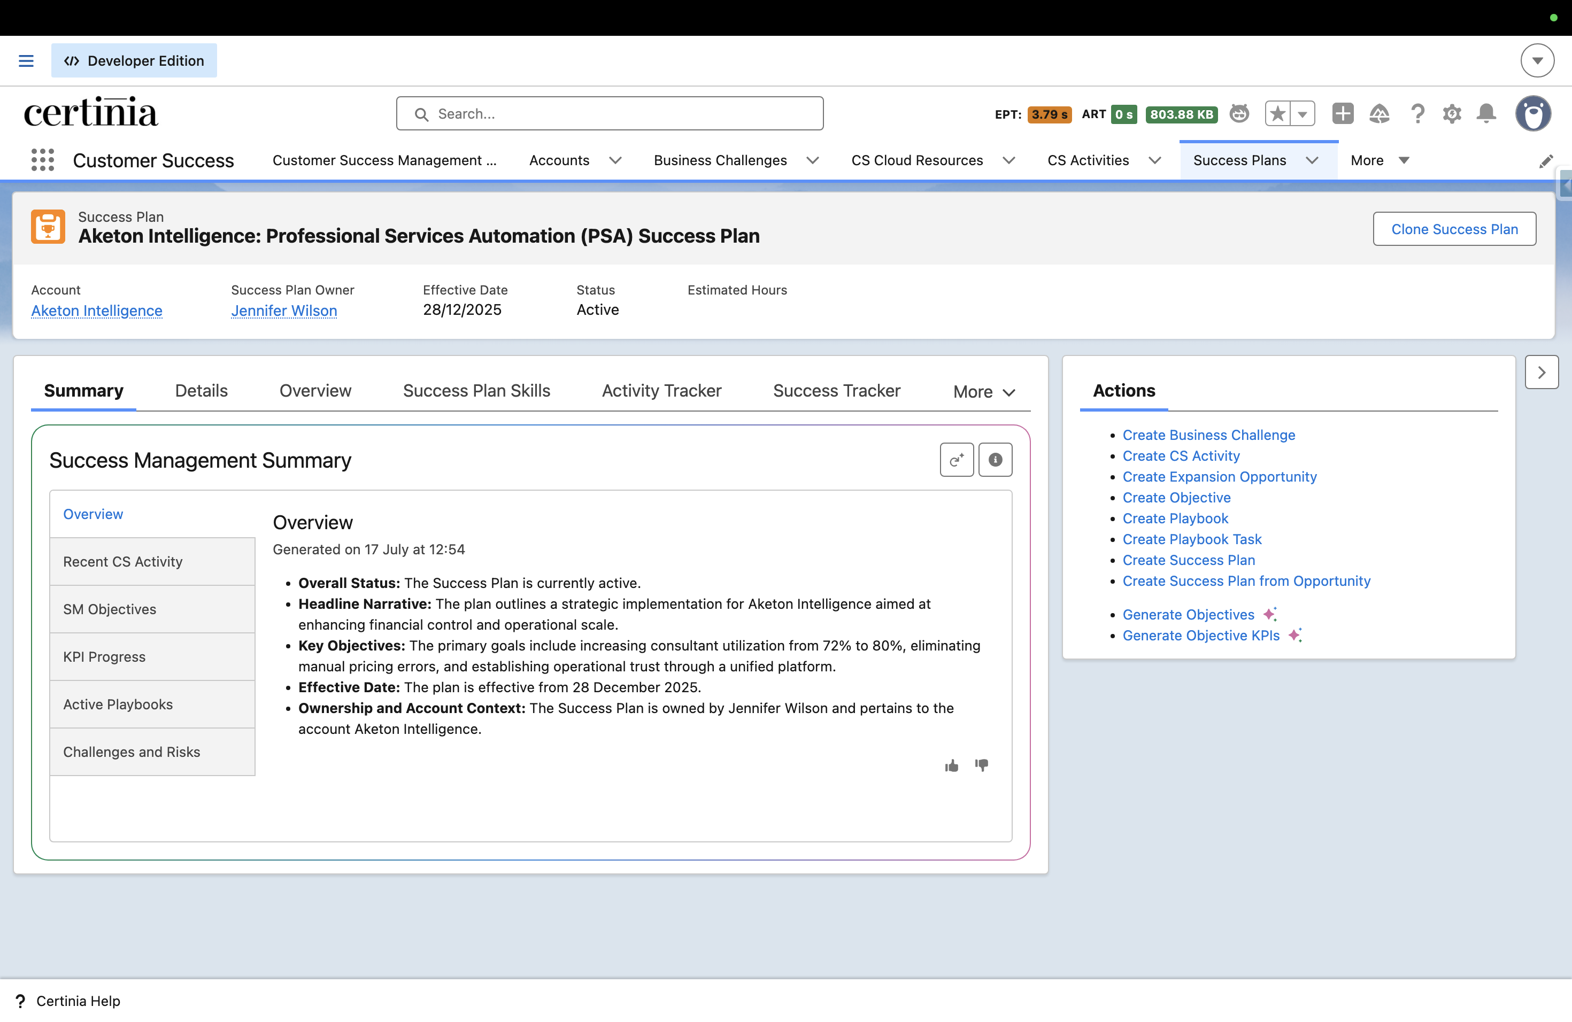The width and height of the screenshot is (1572, 1022).
Task: Select KPI Progress section
Action: [x=152, y=656]
